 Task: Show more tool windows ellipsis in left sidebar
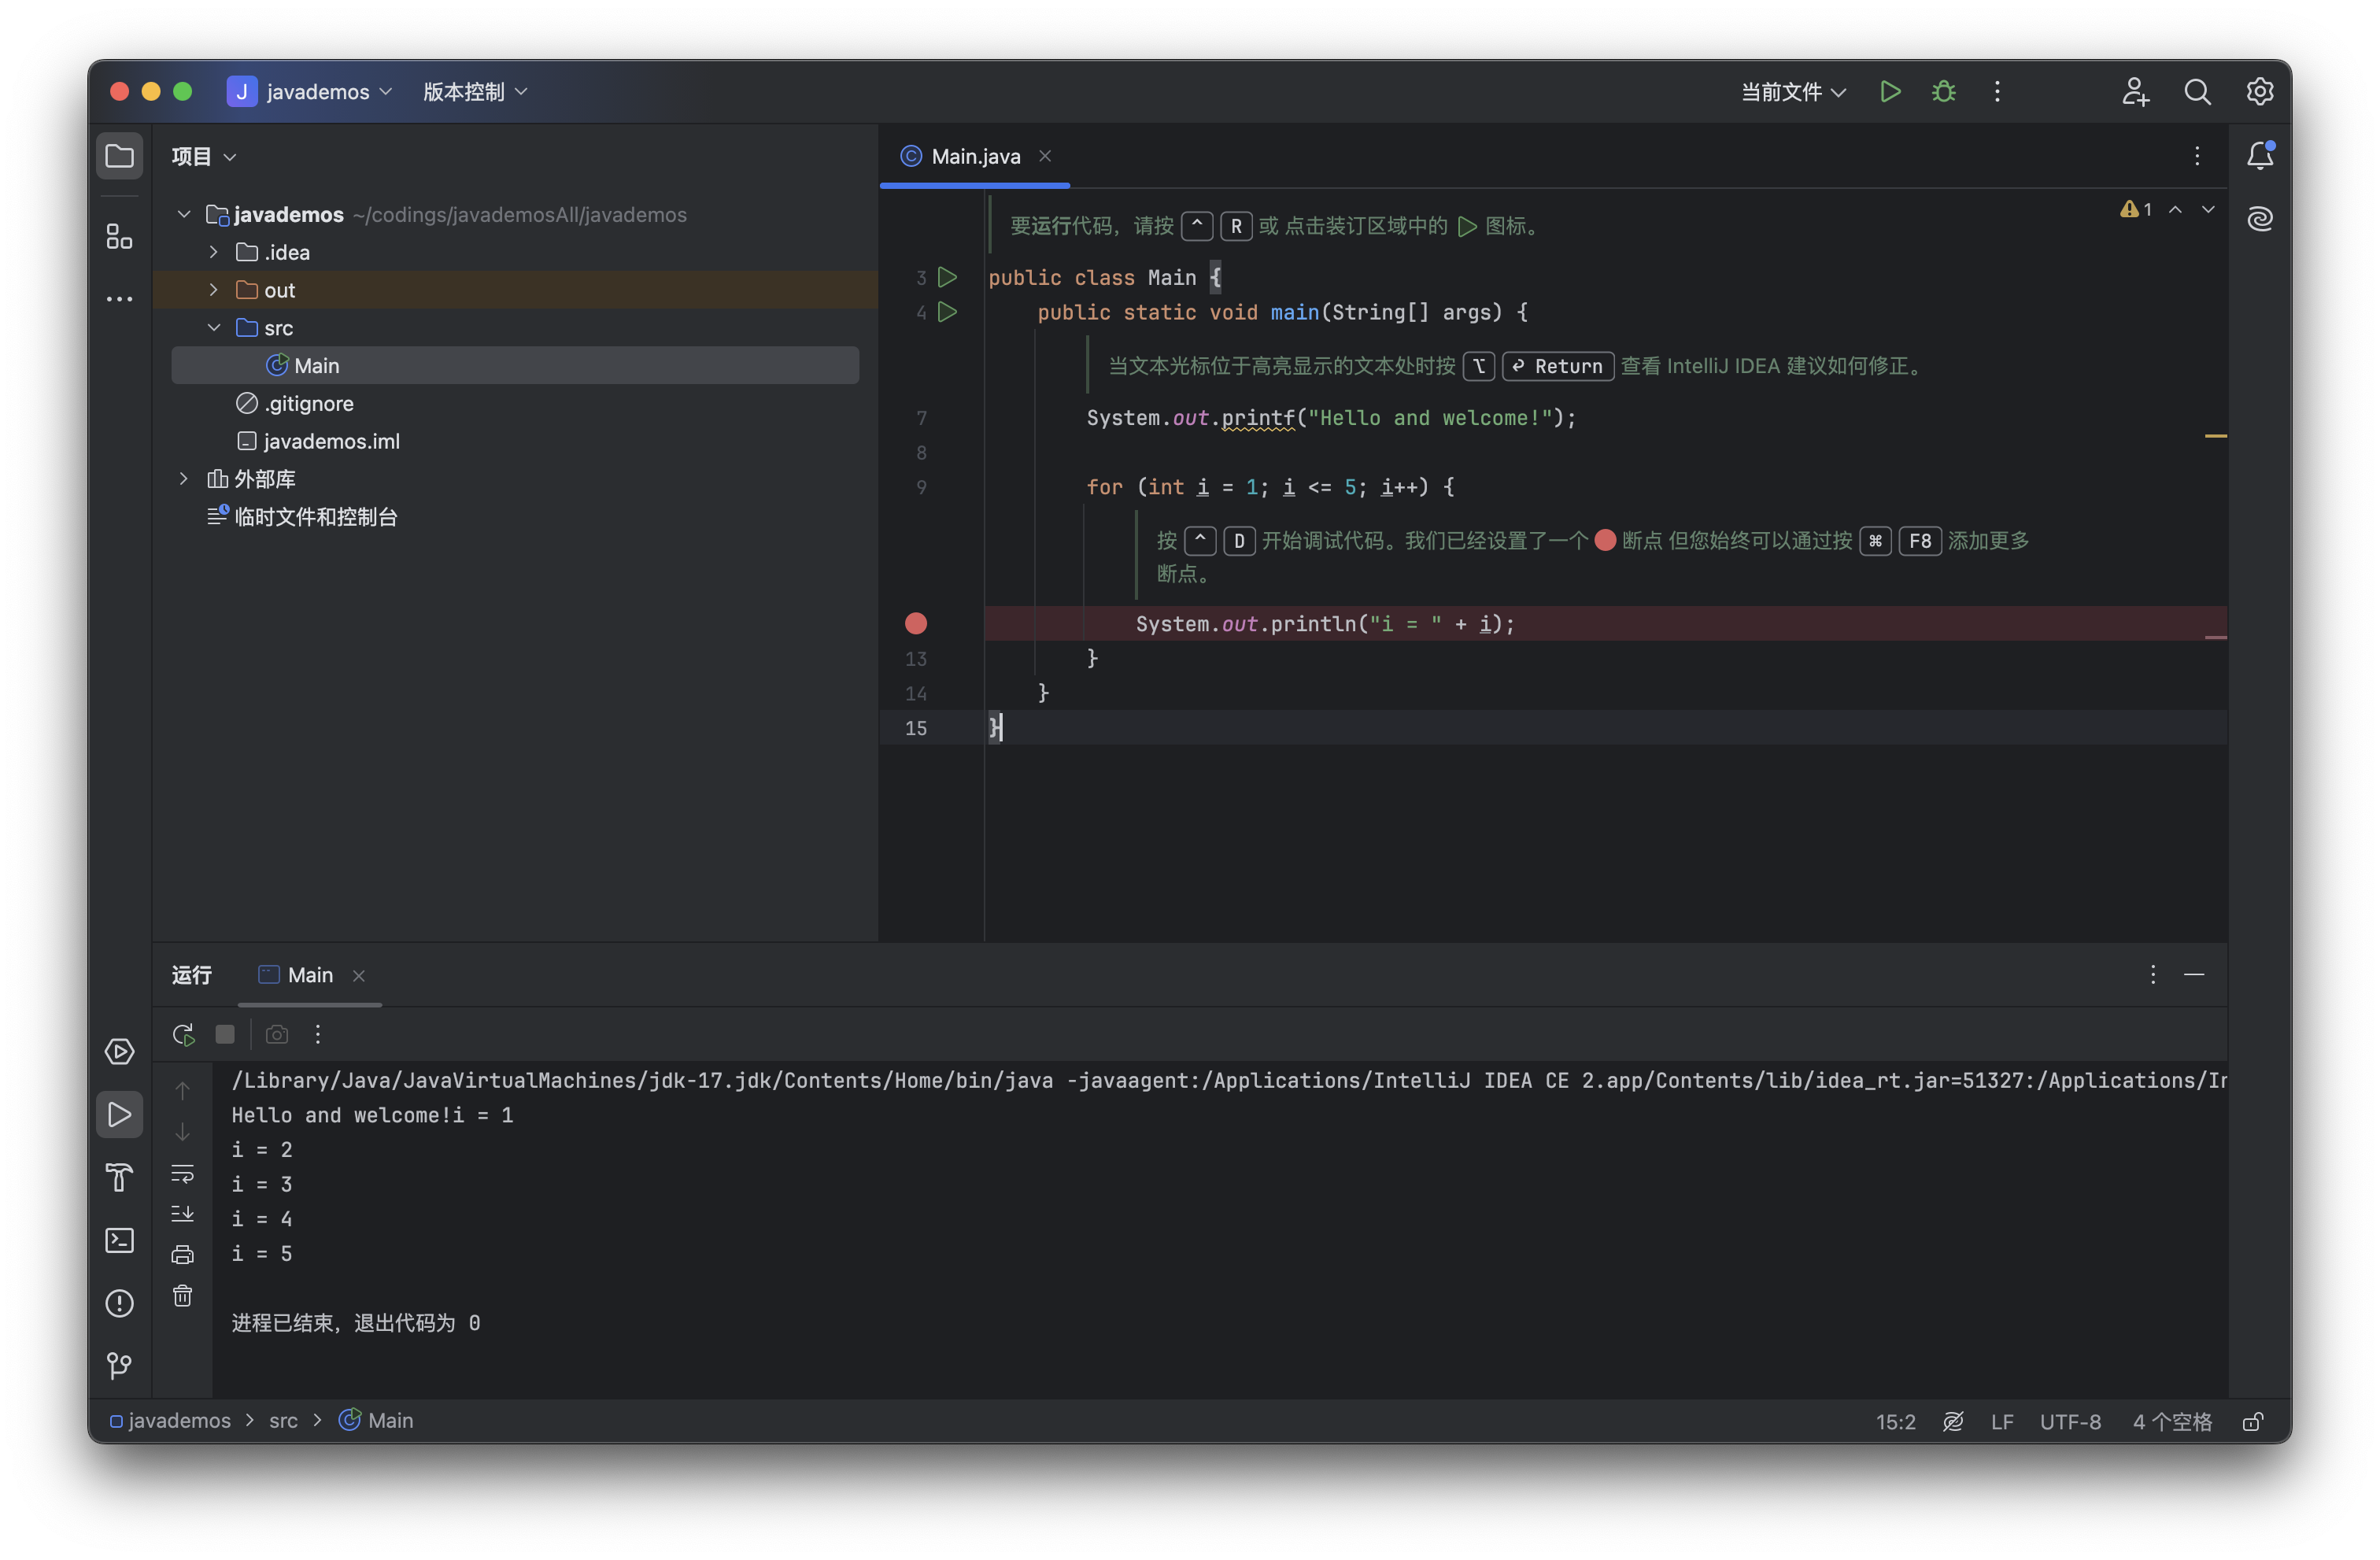click(x=119, y=299)
